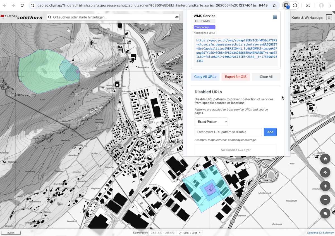The image size is (335, 236).
Task: Zoom in with the plus button
Action: click(x=325, y=186)
